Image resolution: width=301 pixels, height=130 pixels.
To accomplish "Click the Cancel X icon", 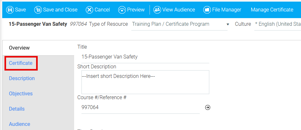I will coord(89,10).
